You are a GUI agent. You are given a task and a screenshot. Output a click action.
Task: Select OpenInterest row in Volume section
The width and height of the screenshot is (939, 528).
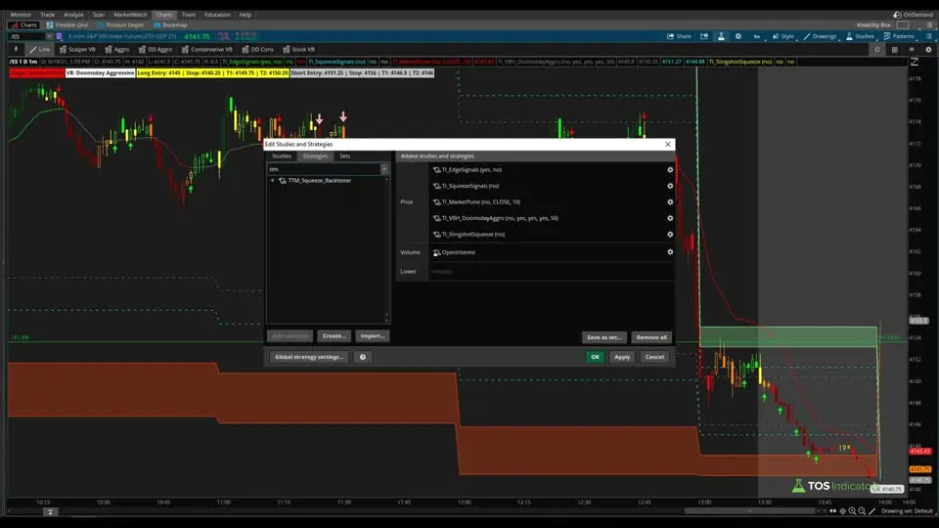[552, 252]
